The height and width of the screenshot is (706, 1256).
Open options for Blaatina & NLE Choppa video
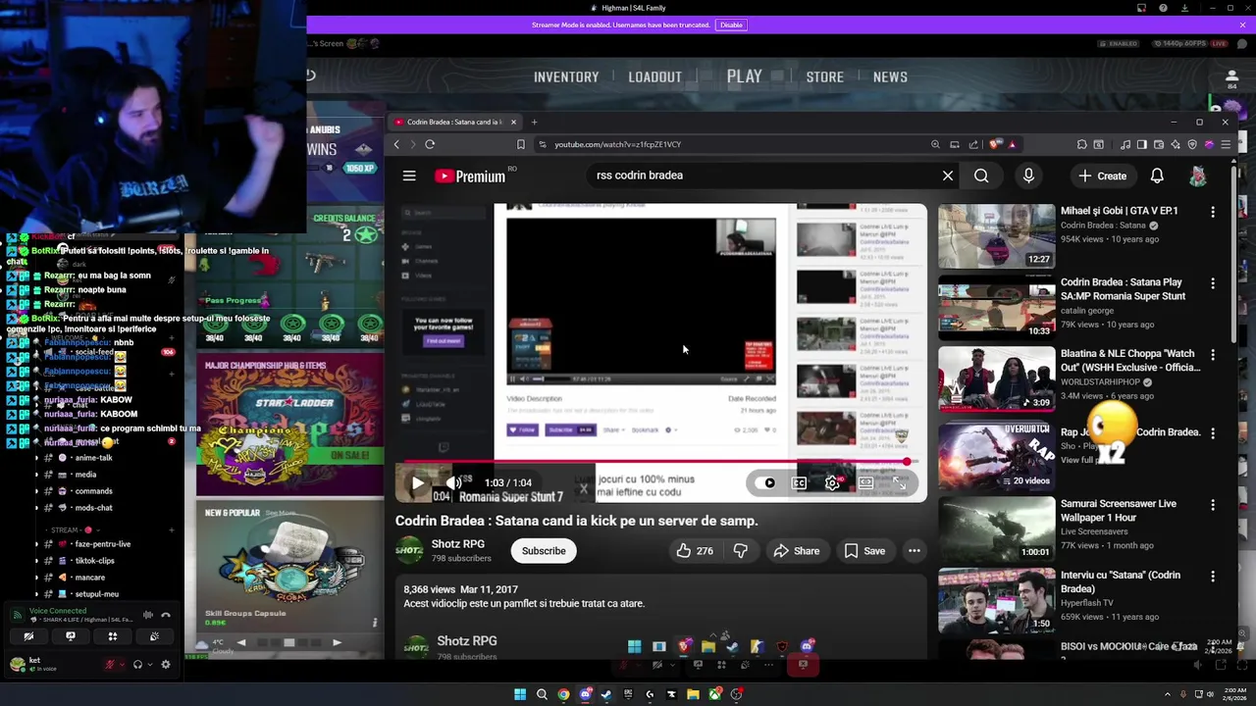tap(1213, 355)
